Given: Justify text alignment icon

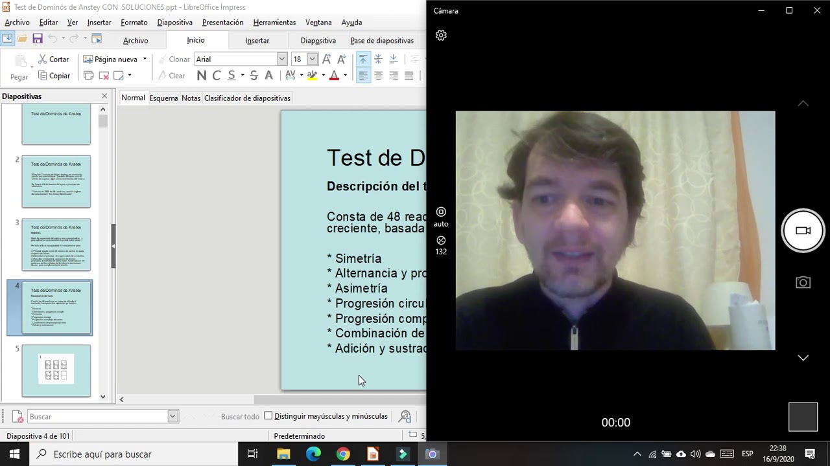Looking at the screenshot, I should (x=409, y=76).
